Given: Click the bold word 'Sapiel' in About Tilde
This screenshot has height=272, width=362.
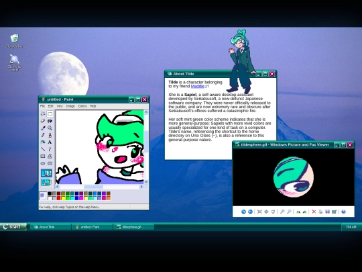Looking at the screenshot, I should pyautogui.click(x=190, y=95).
